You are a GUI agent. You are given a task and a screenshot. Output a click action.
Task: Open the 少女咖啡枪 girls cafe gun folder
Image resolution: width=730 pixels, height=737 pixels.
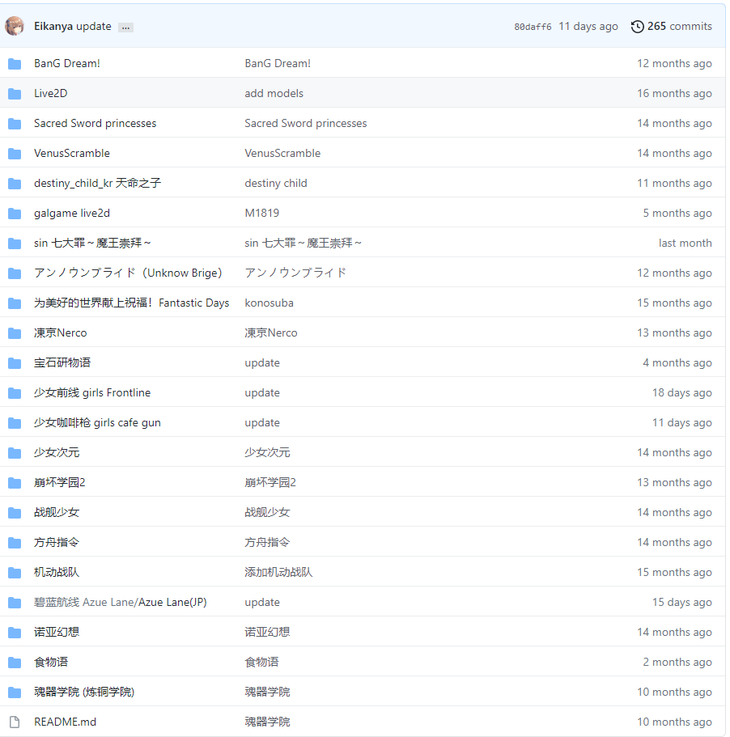(x=97, y=423)
